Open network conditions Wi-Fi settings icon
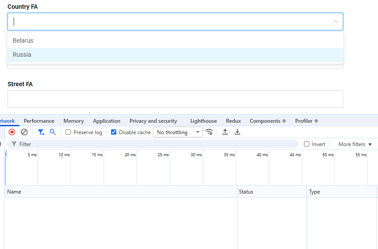The image size is (378, 249). pyautogui.click(x=209, y=132)
